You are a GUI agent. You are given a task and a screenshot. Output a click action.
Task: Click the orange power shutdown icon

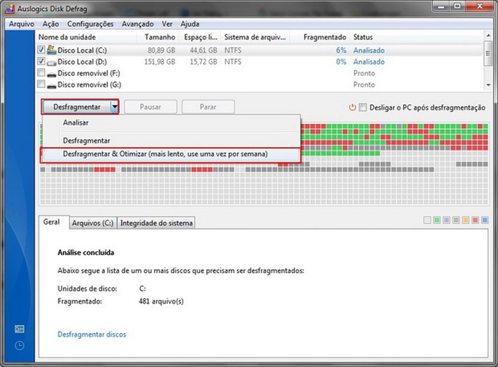(352, 107)
